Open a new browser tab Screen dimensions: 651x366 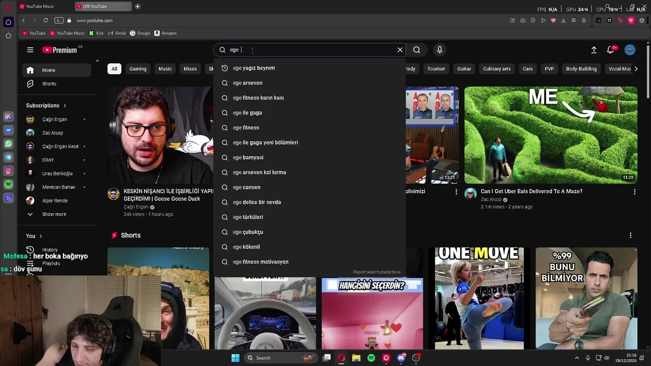point(137,7)
